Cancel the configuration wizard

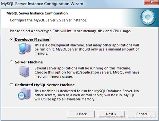pyautogui.click(x=142, y=114)
